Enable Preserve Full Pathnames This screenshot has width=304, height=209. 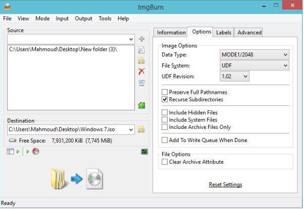[x=165, y=92]
